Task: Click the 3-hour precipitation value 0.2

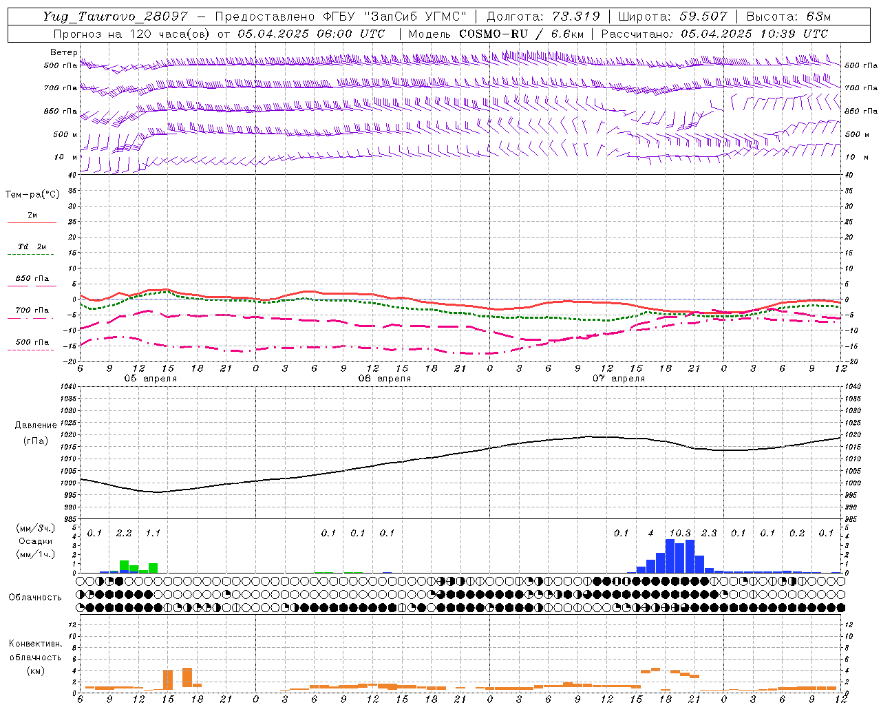Action: tap(797, 533)
